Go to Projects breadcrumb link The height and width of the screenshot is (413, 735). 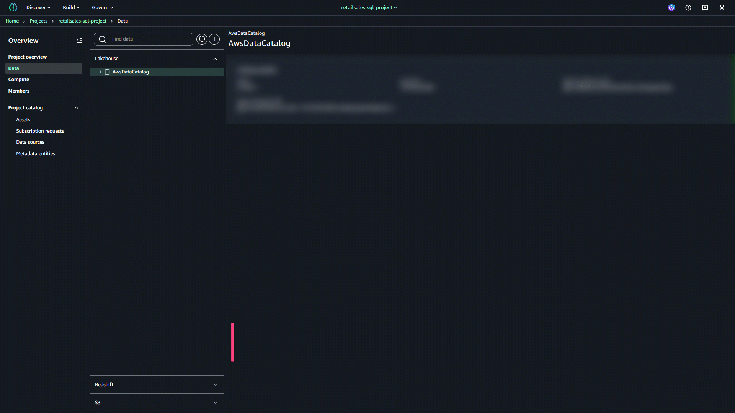(x=38, y=21)
